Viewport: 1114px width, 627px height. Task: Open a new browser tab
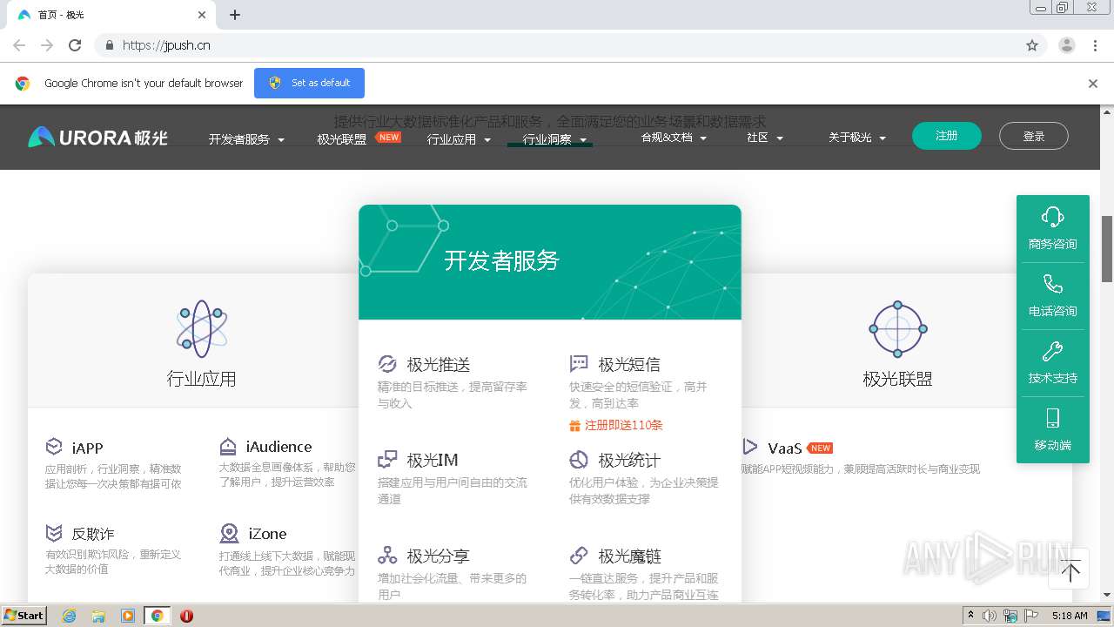point(235,15)
